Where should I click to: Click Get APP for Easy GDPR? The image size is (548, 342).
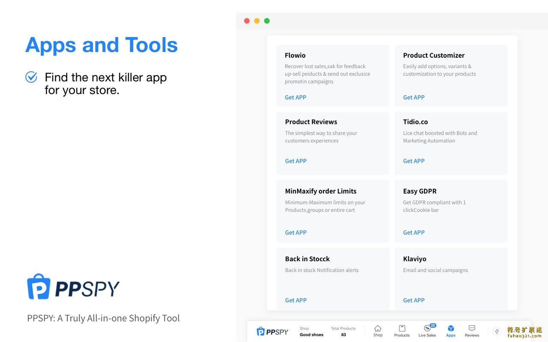(x=414, y=233)
